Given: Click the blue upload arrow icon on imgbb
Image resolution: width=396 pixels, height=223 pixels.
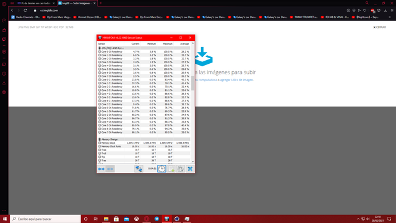Looking at the screenshot, I should (x=203, y=56).
